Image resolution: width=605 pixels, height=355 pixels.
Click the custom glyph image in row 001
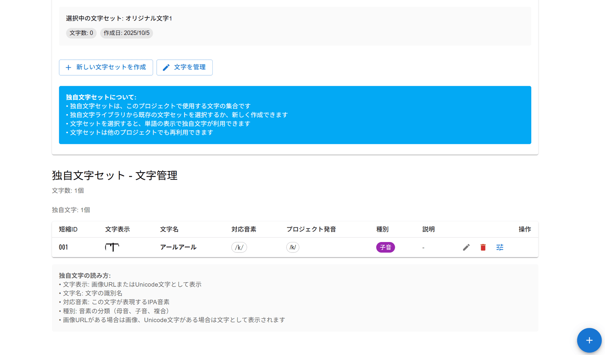(x=112, y=247)
